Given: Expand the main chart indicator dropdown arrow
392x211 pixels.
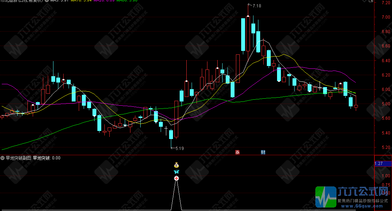Looking at the screenshot, I should pyautogui.click(x=46, y=1).
